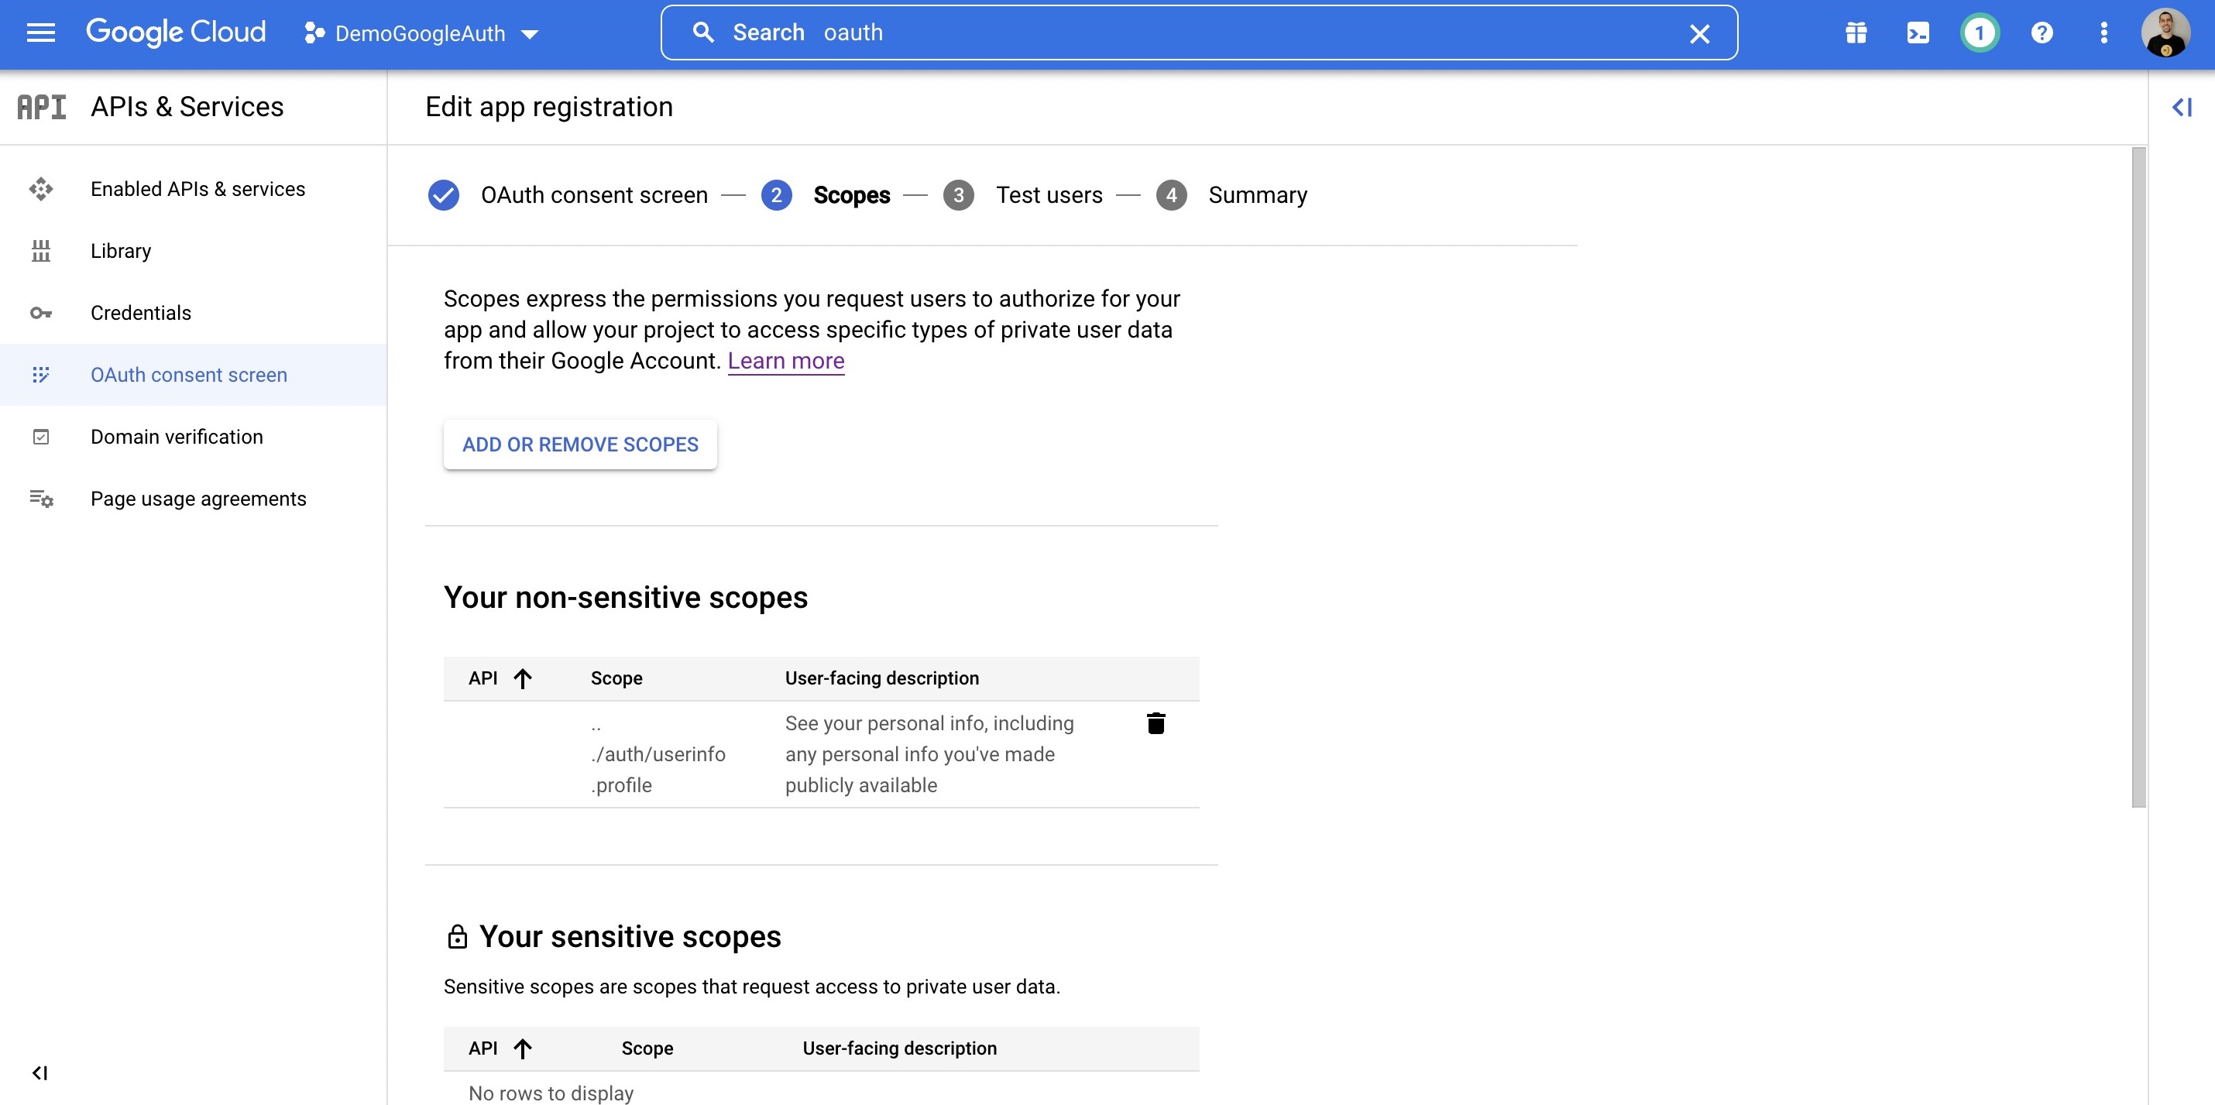The image size is (2215, 1105).
Task: Delete the userinfo.profile scope with trash icon
Action: click(1156, 723)
